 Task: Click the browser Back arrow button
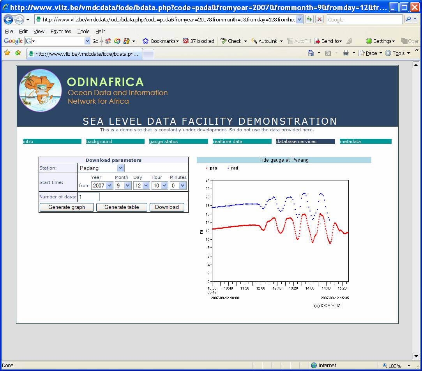point(8,19)
